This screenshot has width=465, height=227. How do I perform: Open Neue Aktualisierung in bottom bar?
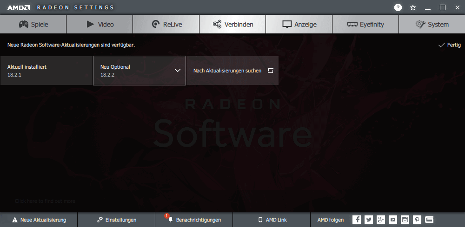[39, 220]
